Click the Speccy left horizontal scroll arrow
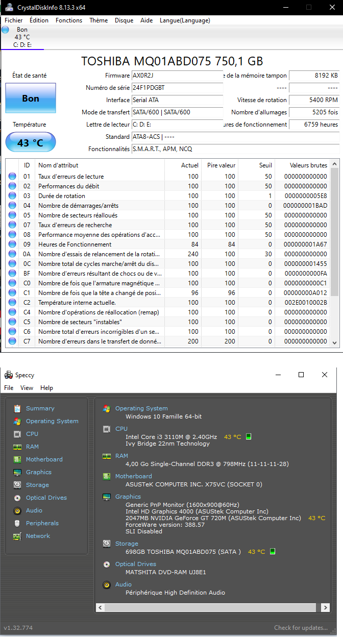Screen dimensions: 343x638 100,608
